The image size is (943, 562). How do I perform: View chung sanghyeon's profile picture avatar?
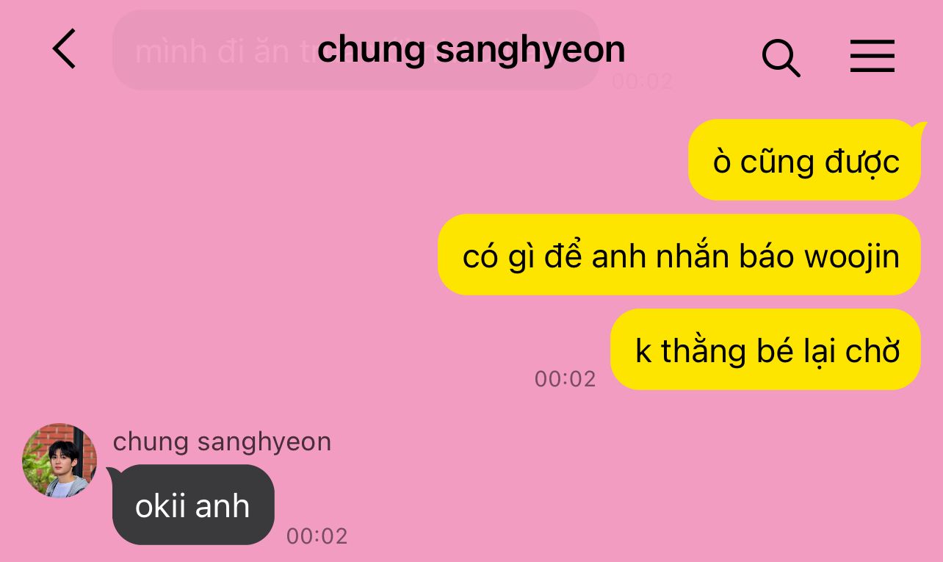[59, 461]
